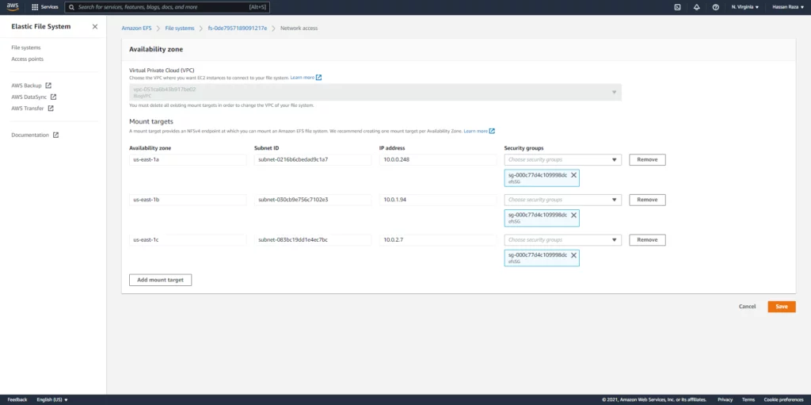The width and height of the screenshot is (811, 405).
Task: Open Cookie preferences in footer
Action: point(783,399)
